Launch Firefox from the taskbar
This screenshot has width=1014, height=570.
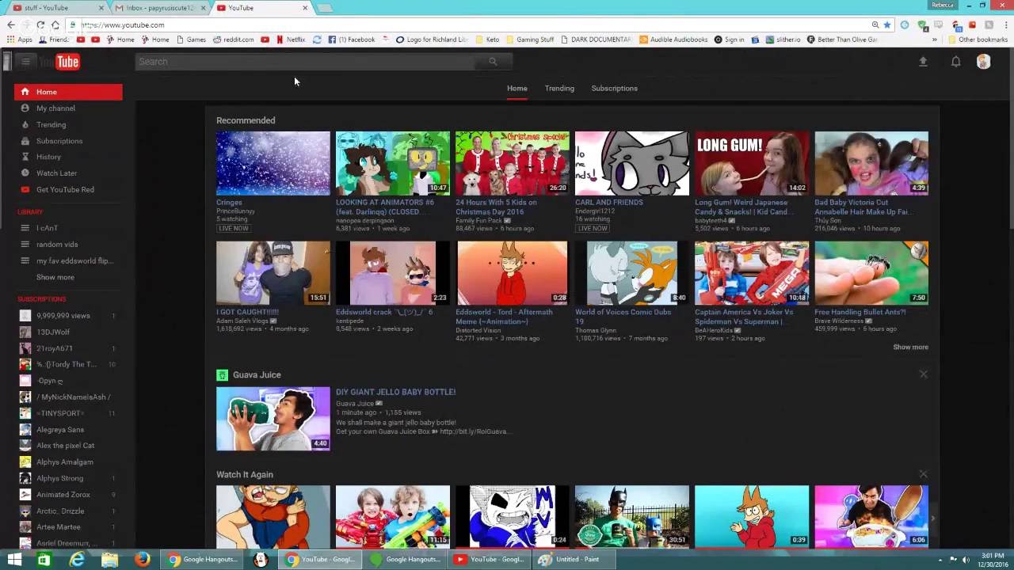click(142, 560)
